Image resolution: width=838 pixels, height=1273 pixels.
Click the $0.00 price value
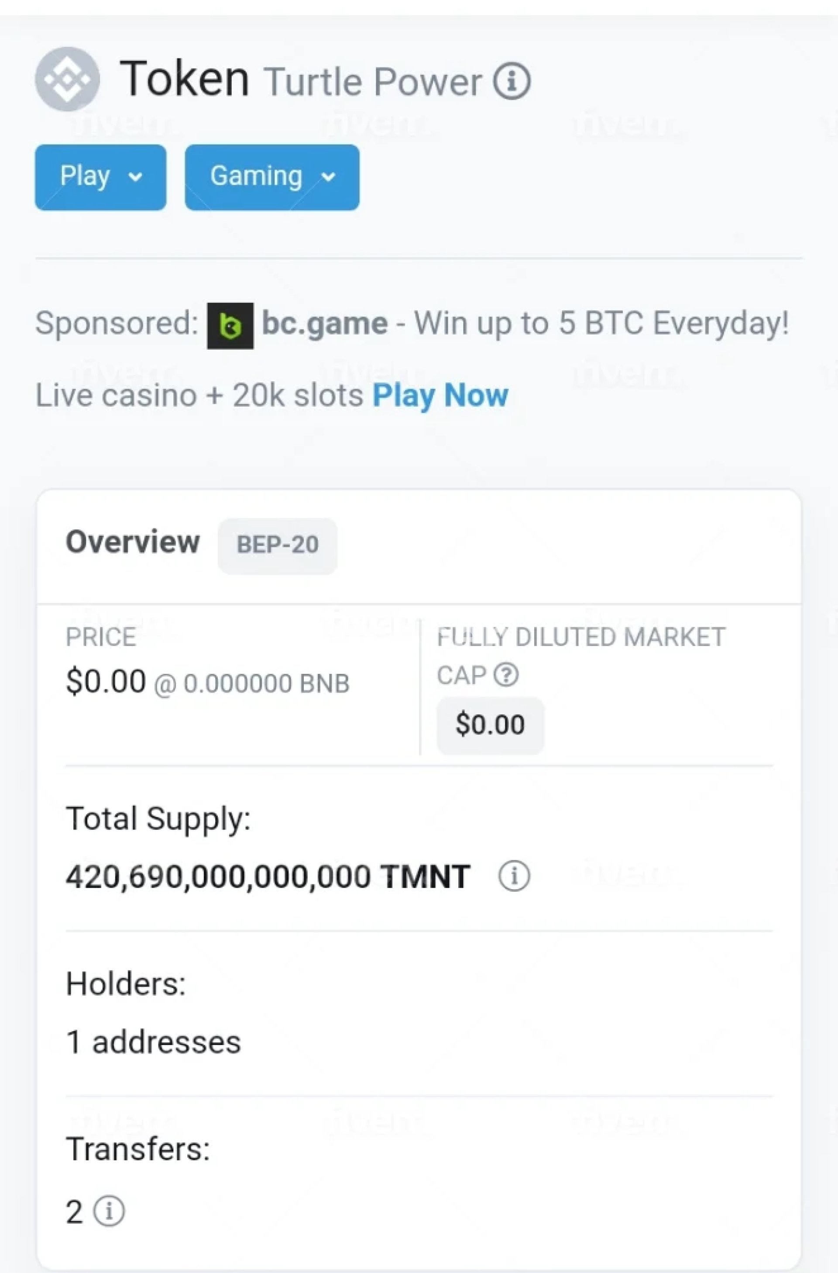click(106, 681)
